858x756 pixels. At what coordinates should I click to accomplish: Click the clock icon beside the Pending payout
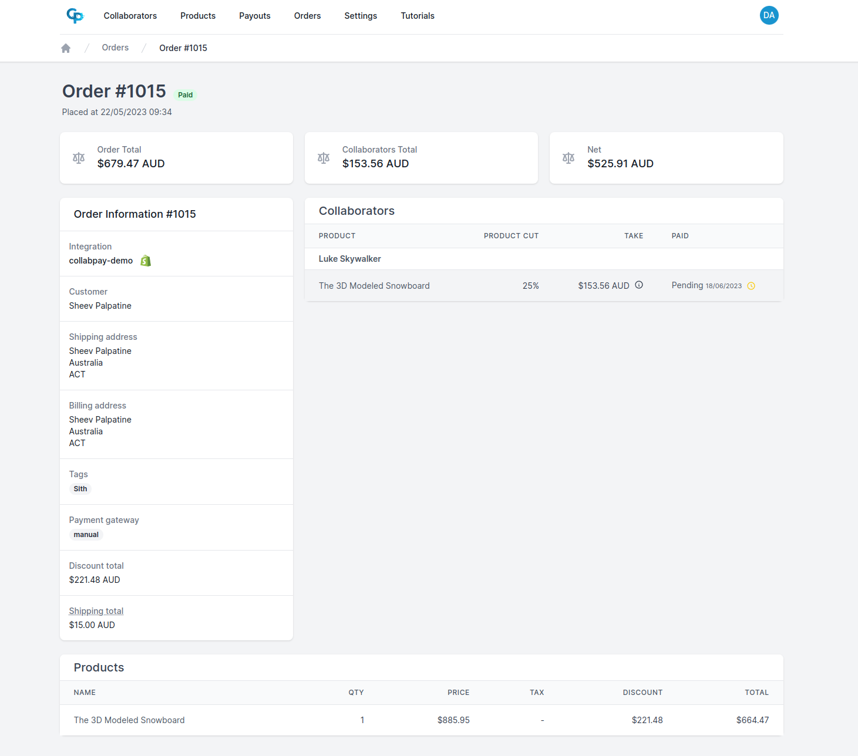click(x=751, y=286)
